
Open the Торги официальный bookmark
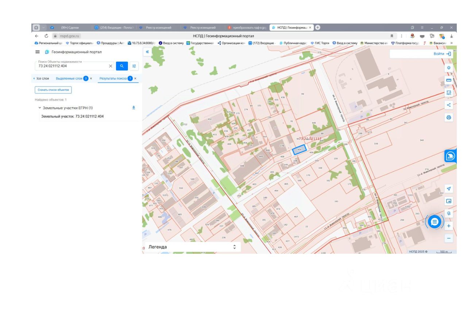point(80,43)
